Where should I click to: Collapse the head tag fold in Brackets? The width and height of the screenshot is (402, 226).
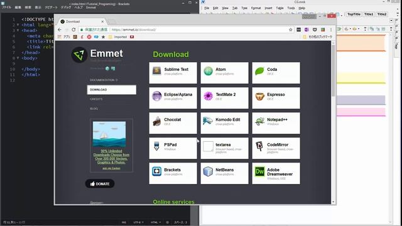18,30
